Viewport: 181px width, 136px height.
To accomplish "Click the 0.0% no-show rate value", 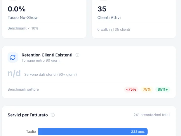I will (x=17, y=9).
